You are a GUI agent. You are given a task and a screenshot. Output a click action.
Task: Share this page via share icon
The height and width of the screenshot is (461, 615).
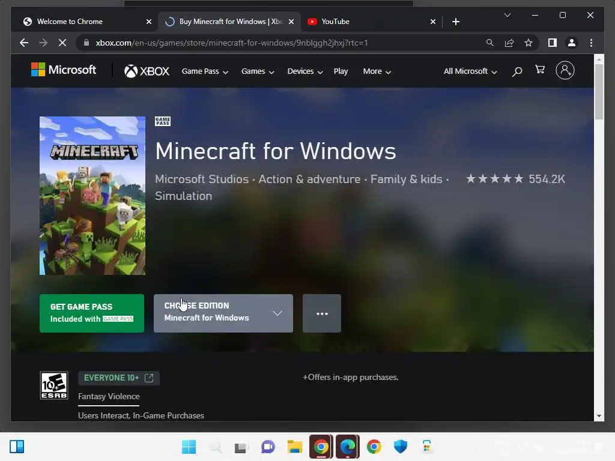(x=509, y=43)
